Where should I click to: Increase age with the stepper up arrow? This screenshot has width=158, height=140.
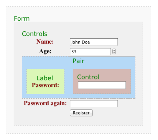coord(114,50)
